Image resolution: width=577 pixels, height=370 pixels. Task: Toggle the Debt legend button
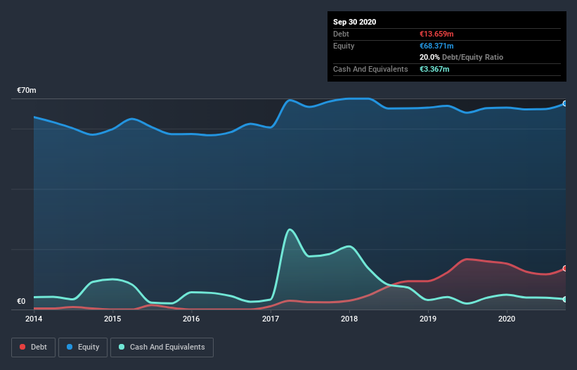pos(34,347)
